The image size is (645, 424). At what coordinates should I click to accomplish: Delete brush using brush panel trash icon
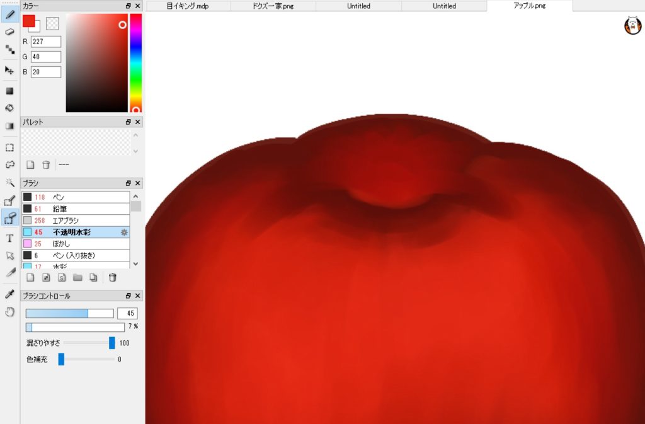coord(112,277)
